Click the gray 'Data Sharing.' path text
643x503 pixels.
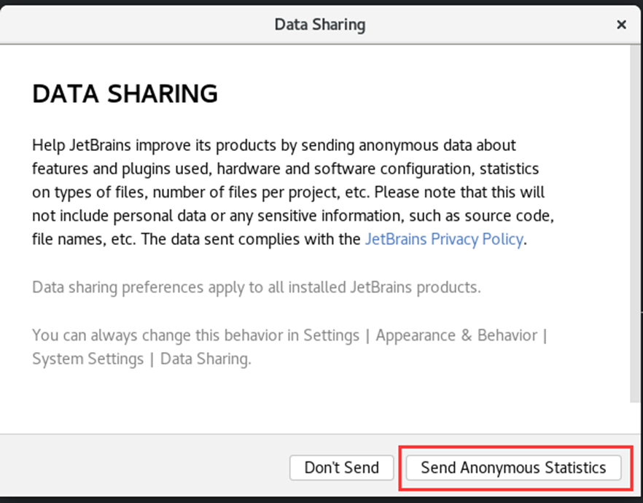click(206, 359)
